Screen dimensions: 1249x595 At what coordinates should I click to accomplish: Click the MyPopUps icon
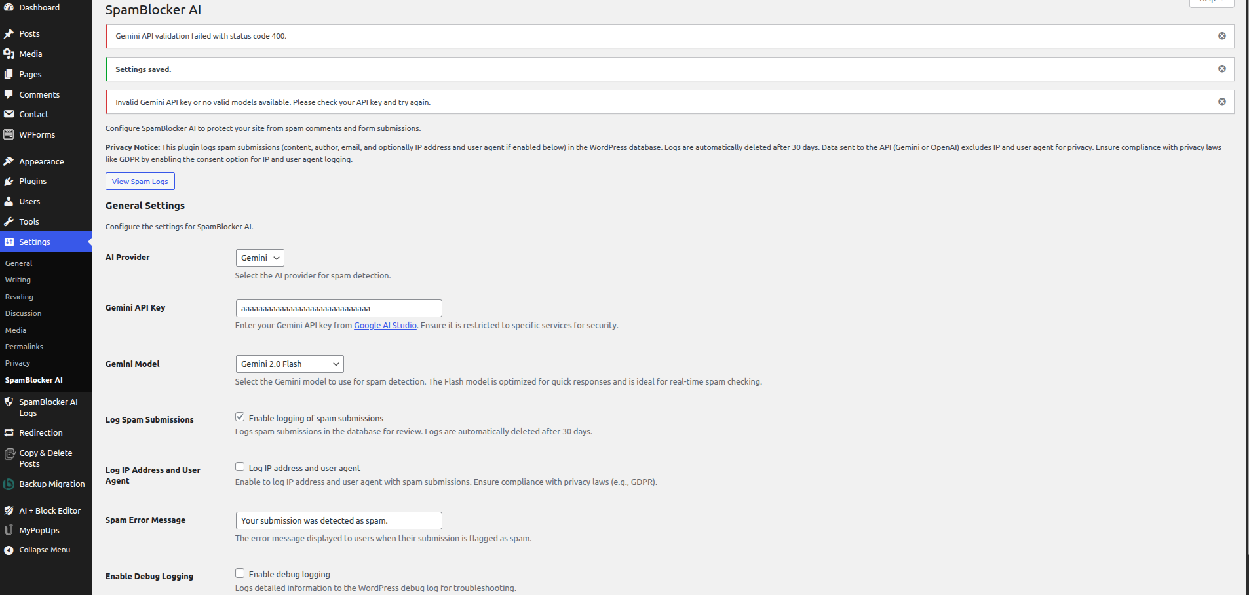pyautogui.click(x=9, y=531)
